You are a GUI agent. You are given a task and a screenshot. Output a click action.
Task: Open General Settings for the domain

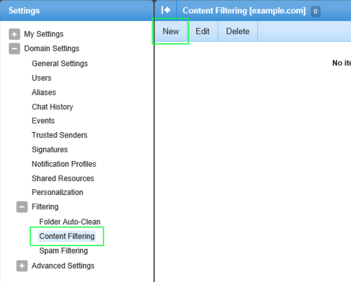coord(60,63)
